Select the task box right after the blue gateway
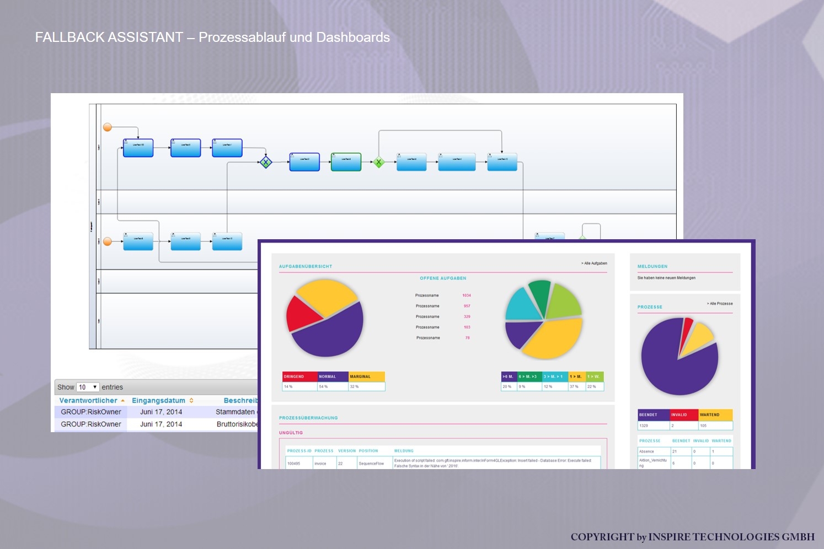The image size is (824, 549). click(x=304, y=162)
